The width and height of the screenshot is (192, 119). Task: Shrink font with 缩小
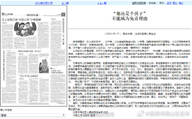click(181, 3)
